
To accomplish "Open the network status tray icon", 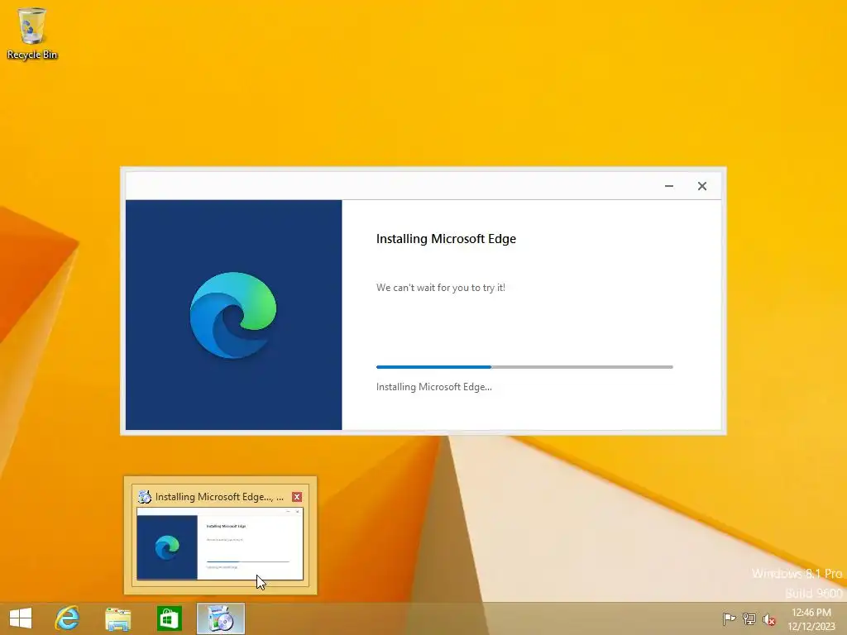I will pos(749,618).
